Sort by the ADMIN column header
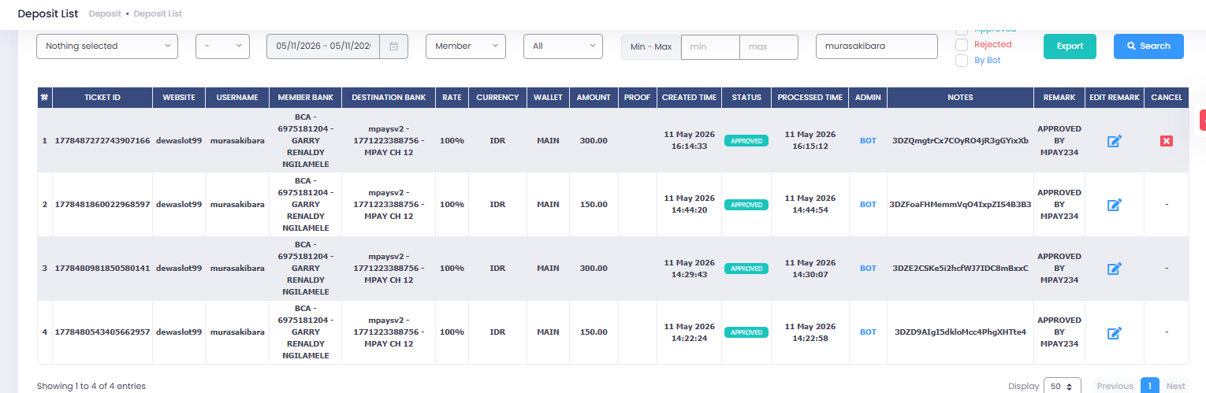 coord(868,98)
